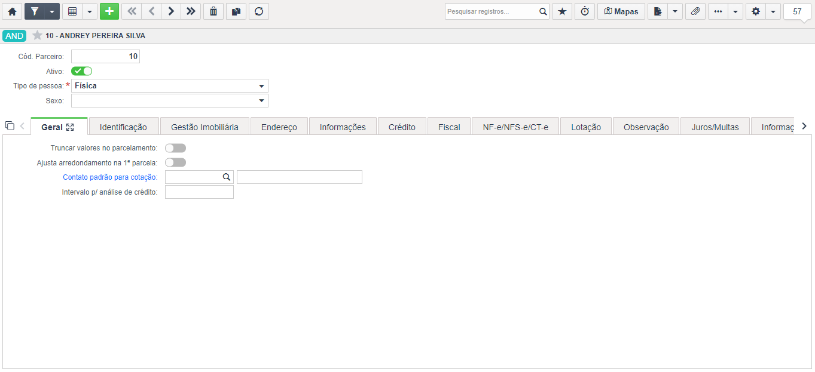Delete record using trash icon
The height and width of the screenshot is (372, 815).
coord(213,11)
